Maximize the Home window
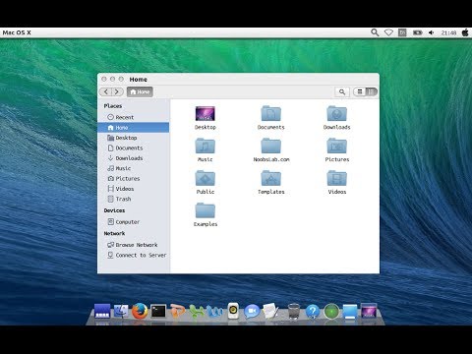The width and height of the screenshot is (472, 354). click(121, 79)
